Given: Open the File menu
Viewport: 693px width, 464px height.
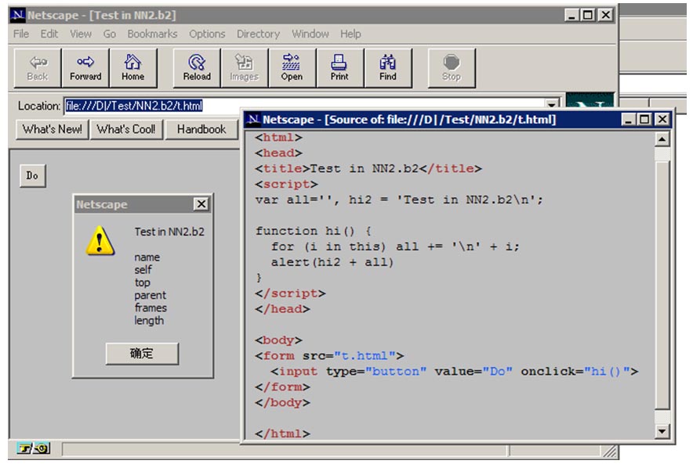Looking at the screenshot, I should click(20, 34).
